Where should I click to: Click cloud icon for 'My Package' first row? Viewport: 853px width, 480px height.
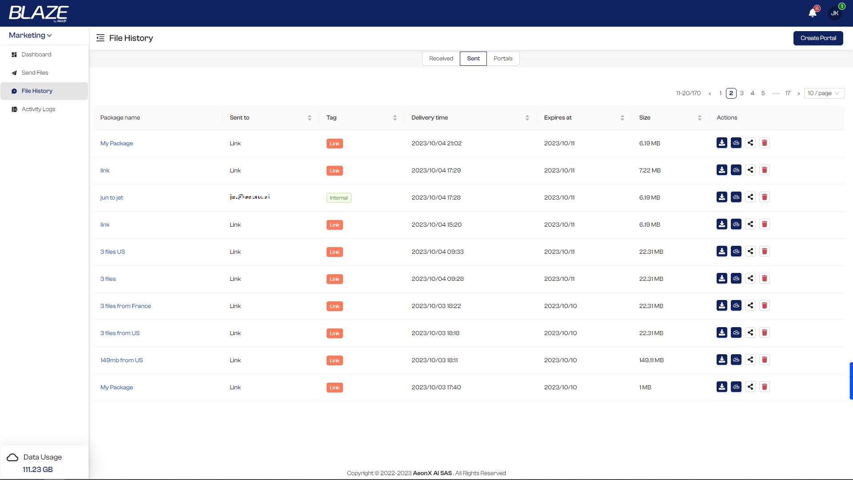(x=736, y=143)
